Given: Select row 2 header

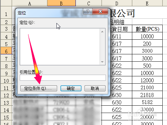Looking at the screenshot, I should click(6, 22).
